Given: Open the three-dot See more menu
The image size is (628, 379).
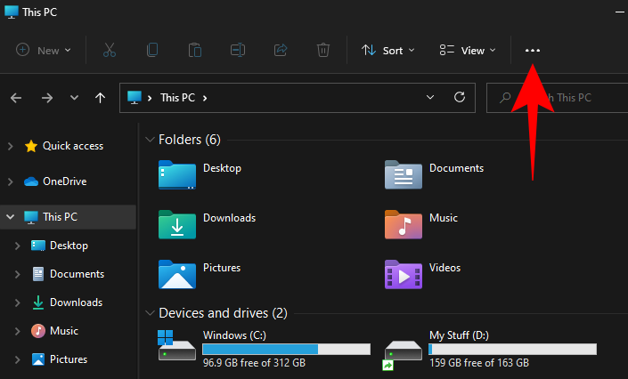Looking at the screenshot, I should click(533, 51).
